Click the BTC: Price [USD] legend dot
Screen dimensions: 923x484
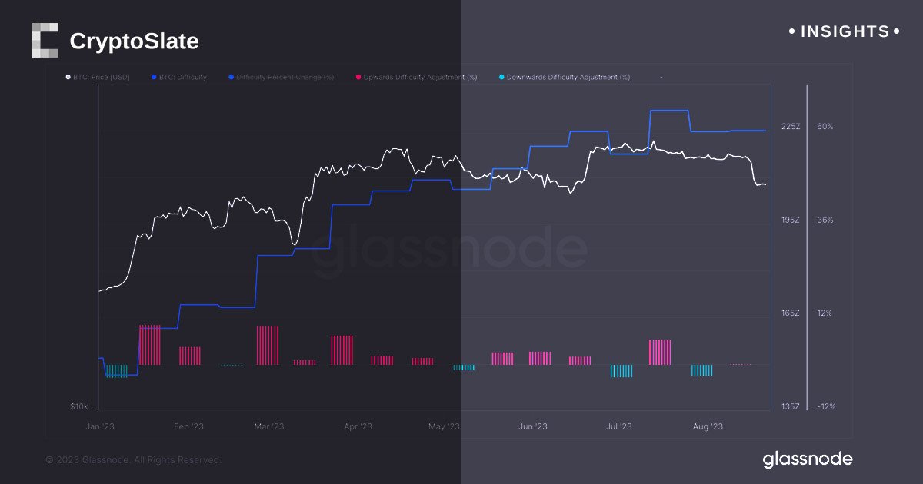[68, 78]
